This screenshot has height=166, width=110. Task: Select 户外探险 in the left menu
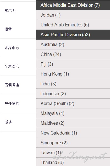[x=18, y=104]
